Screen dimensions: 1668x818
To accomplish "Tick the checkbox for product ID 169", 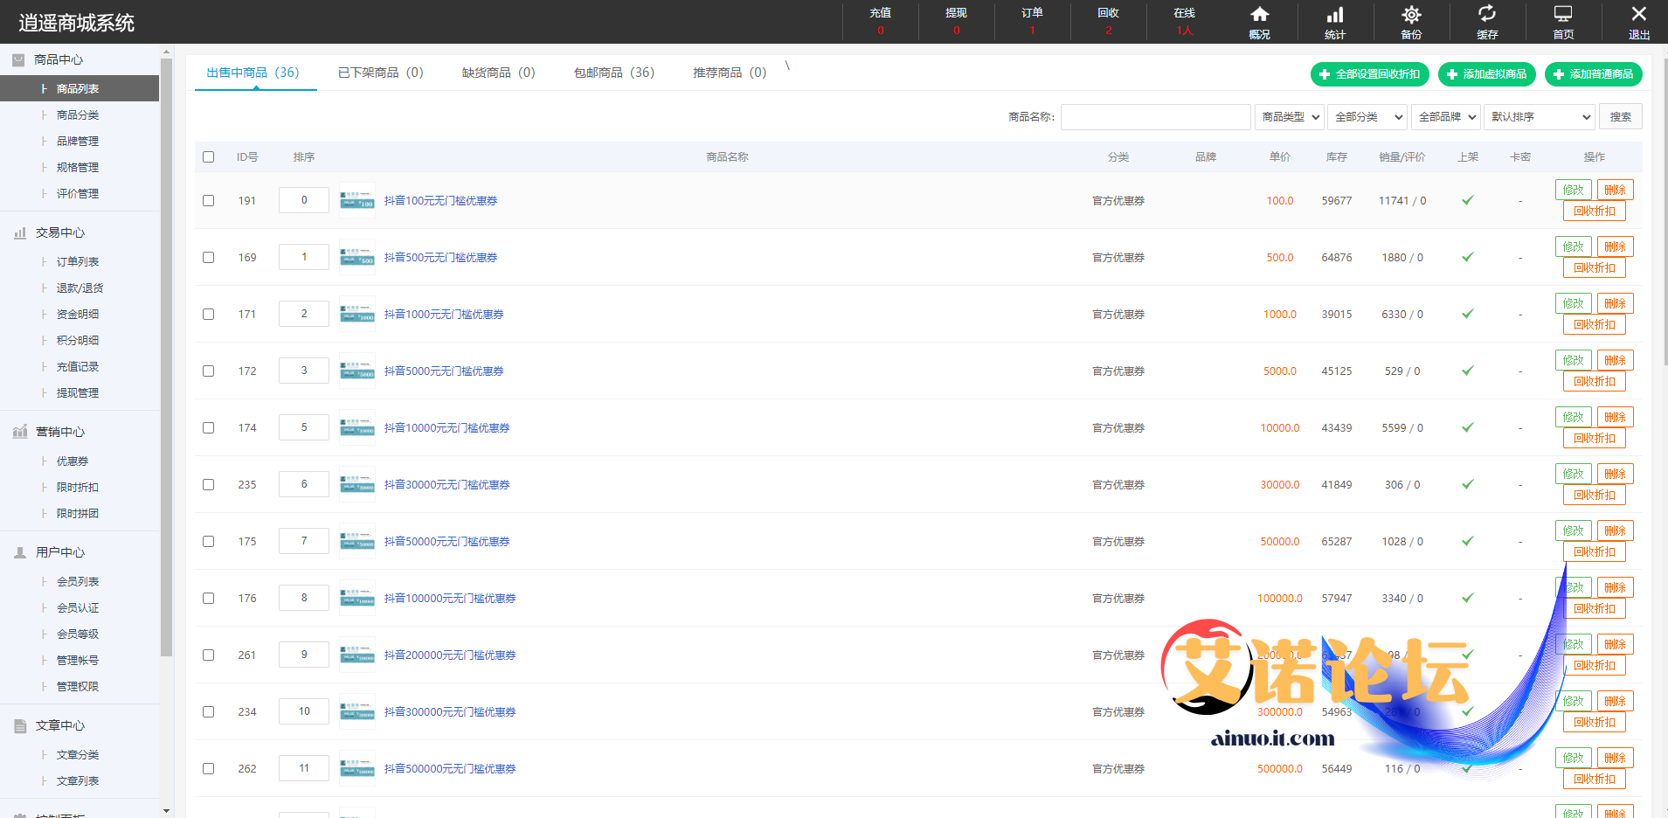I will [x=208, y=257].
